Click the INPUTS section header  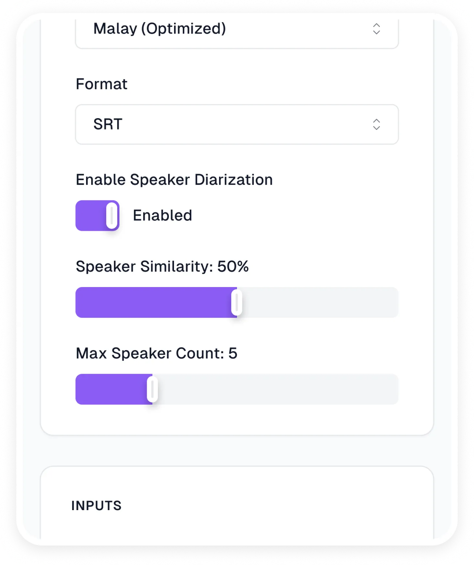tap(96, 506)
